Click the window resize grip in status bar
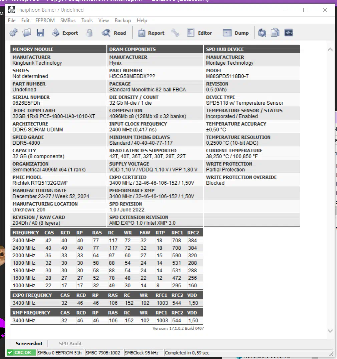The image size is (337, 359). click(331, 353)
